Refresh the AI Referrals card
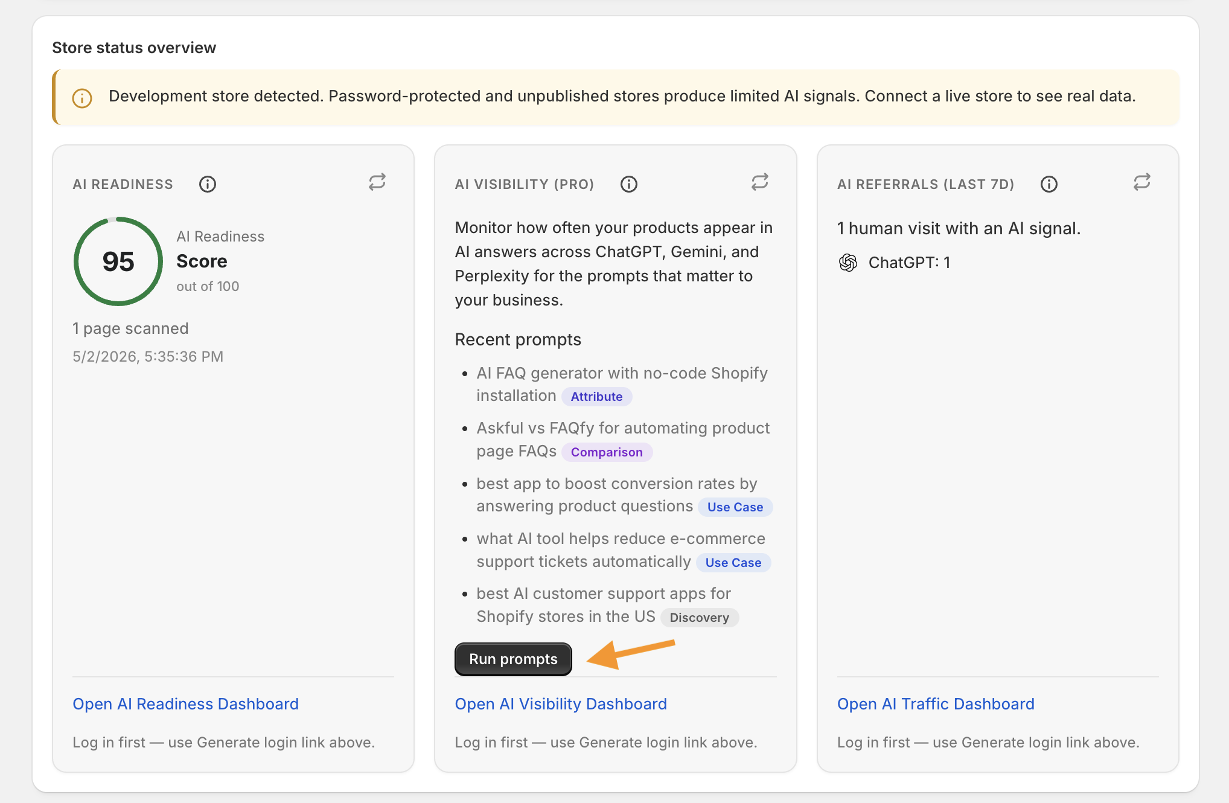 point(1142,182)
